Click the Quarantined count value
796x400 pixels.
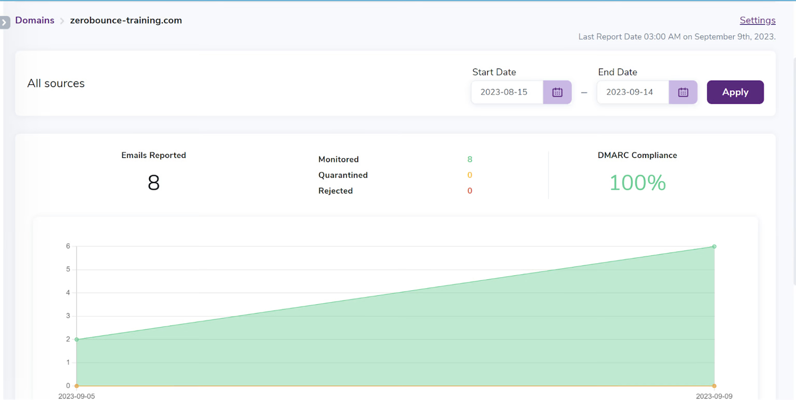point(470,175)
